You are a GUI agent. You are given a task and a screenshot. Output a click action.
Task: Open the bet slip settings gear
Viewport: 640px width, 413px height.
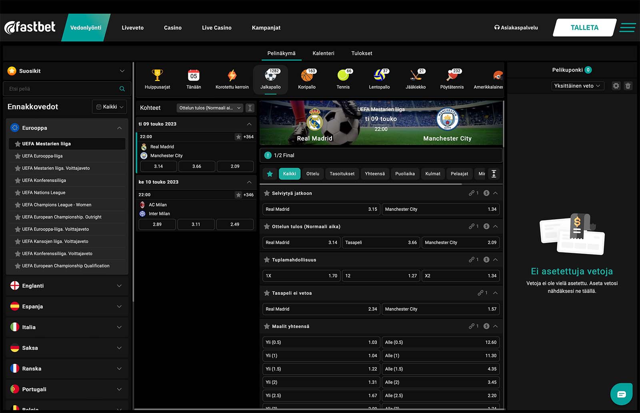tap(616, 86)
